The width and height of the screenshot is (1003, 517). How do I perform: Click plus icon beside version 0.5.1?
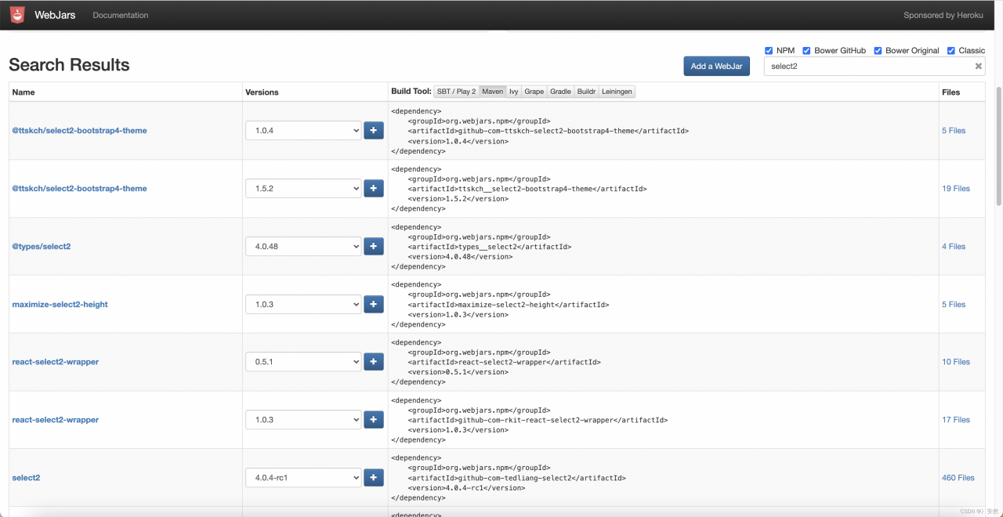(x=373, y=362)
